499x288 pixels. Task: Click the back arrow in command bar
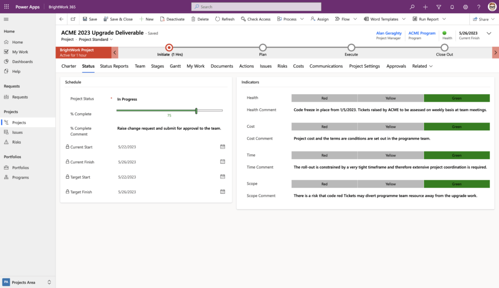pos(62,19)
